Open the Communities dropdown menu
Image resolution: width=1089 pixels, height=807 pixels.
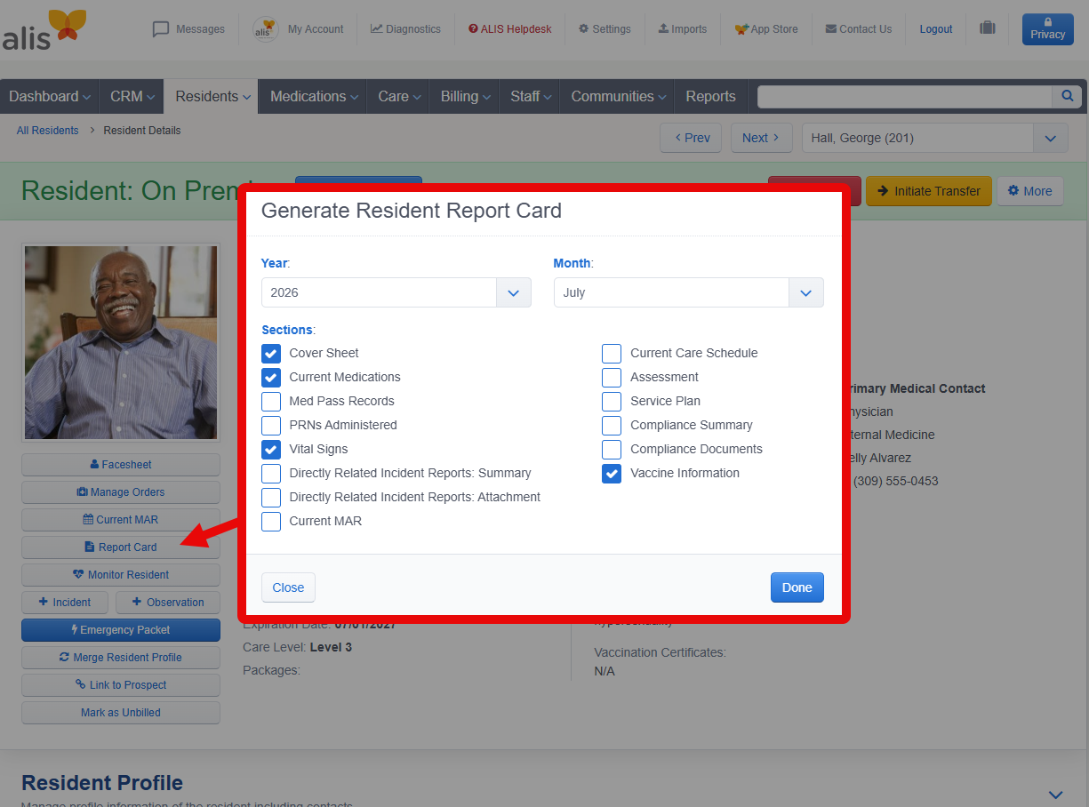(x=618, y=97)
